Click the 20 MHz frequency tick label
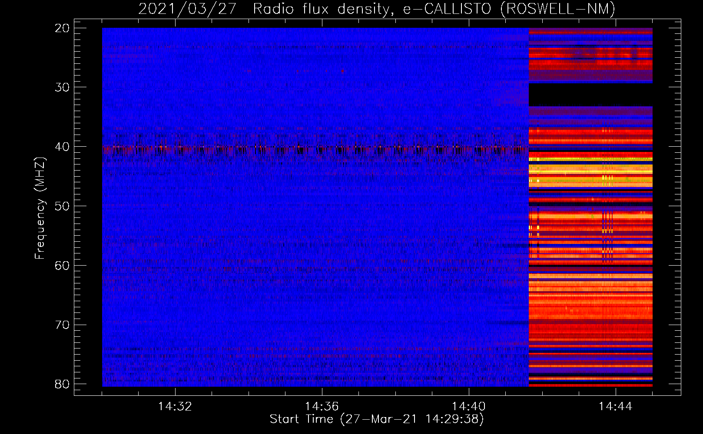Viewport: 703px width, 434px height. (62, 28)
